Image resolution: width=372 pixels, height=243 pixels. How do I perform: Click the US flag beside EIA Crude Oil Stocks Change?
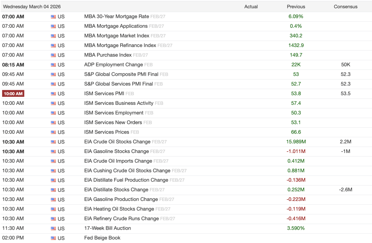pyautogui.click(x=53, y=142)
